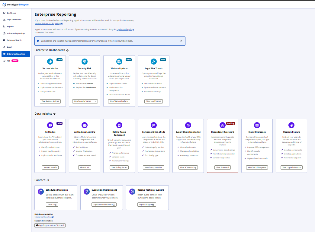
Task: Open the Update Lifecycle link
Action: click(125, 30)
